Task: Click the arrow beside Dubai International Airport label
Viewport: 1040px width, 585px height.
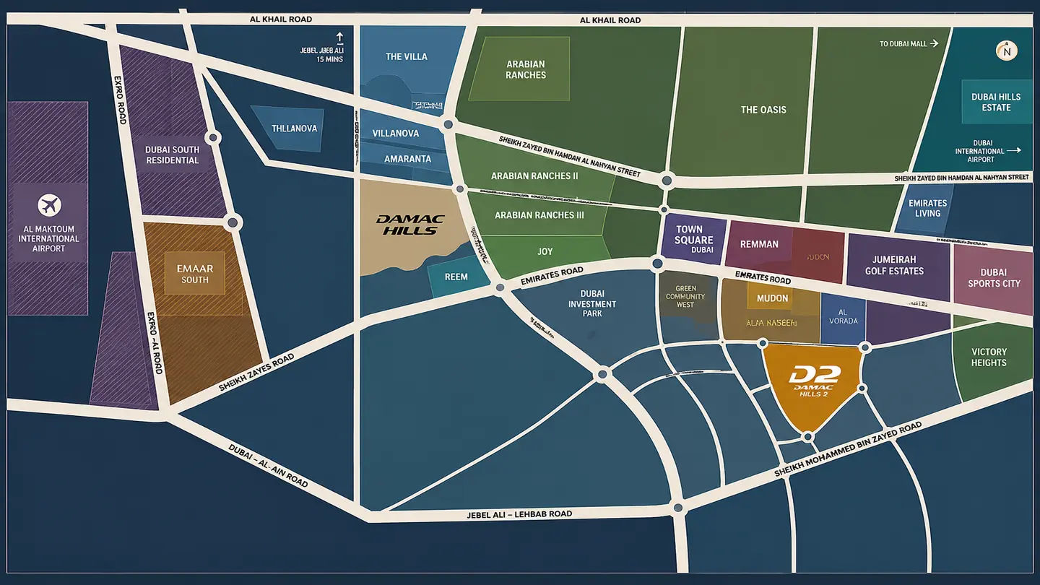Action: click(1013, 150)
